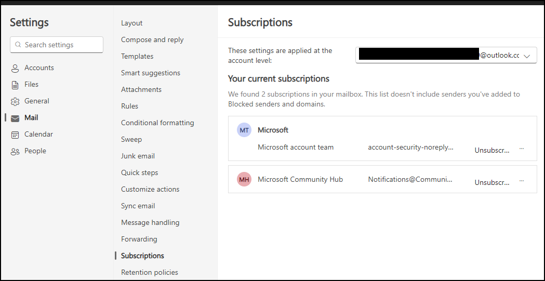Screen dimensions: 545x281
Task: Click Your current subscriptions heading
Action: 278,78
